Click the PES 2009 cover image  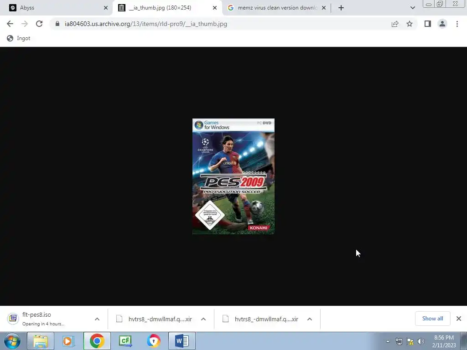pyautogui.click(x=233, y=176)
